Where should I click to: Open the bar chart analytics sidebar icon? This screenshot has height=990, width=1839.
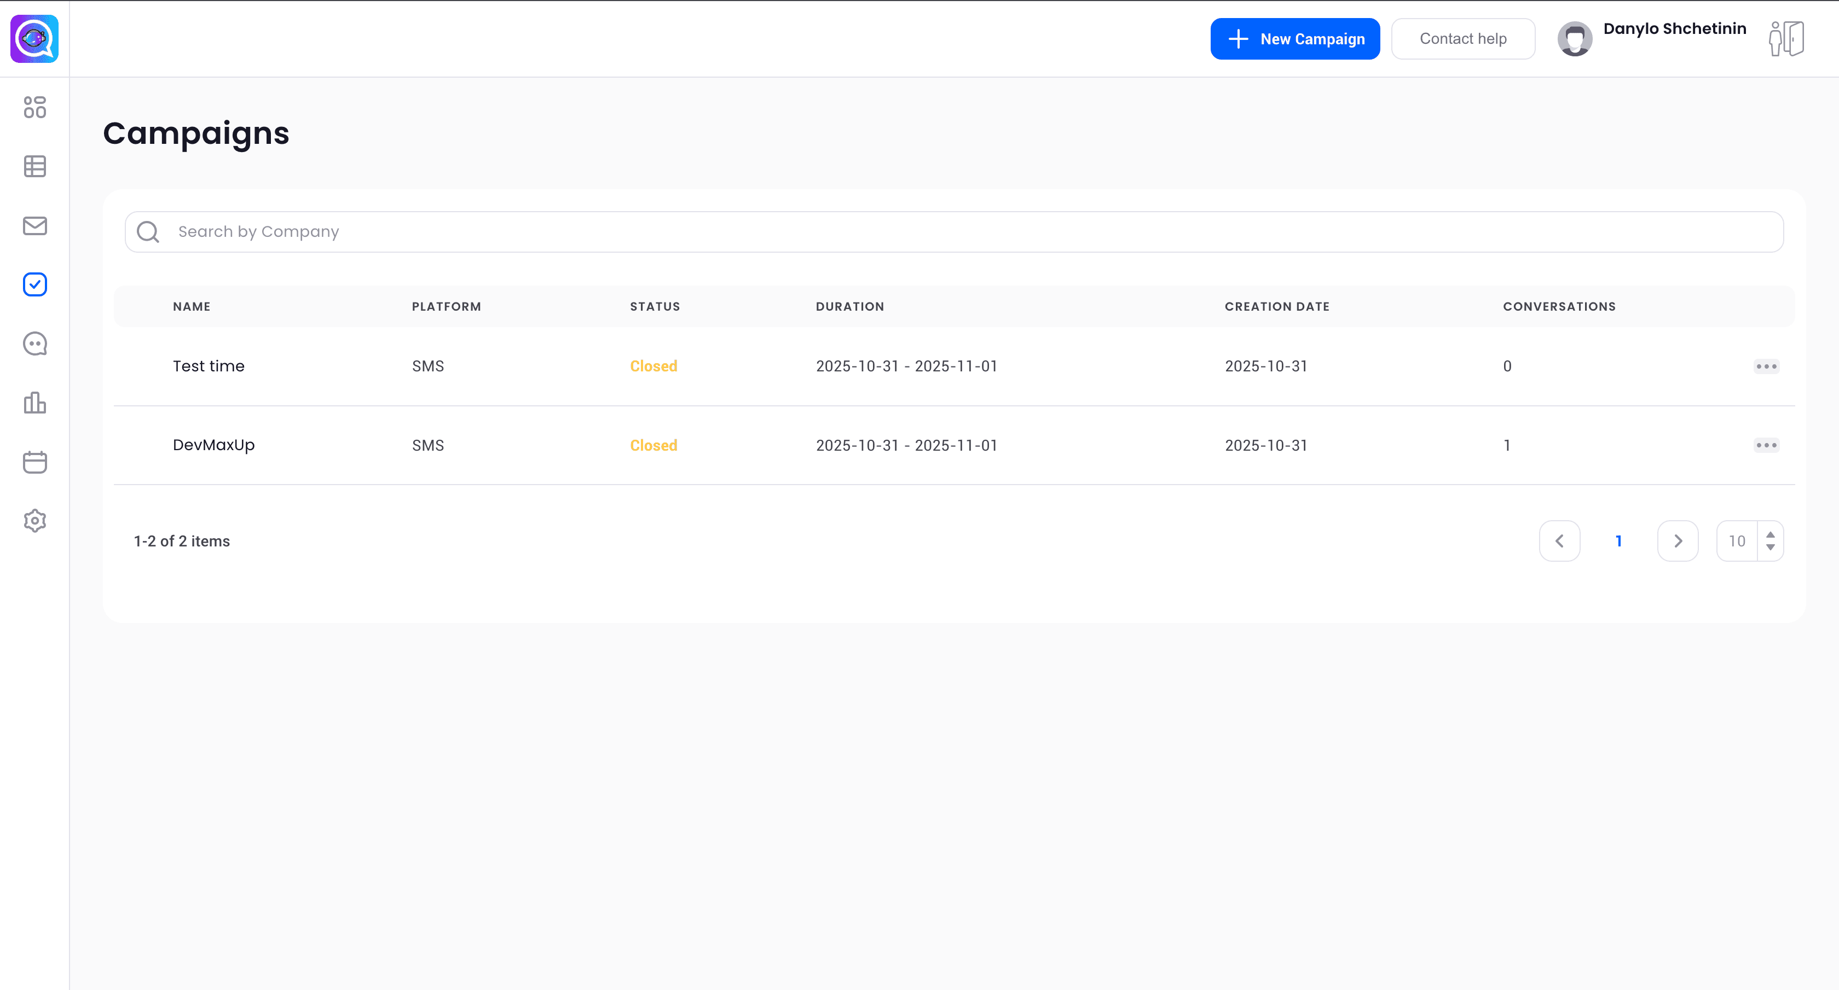click(34, 403)
